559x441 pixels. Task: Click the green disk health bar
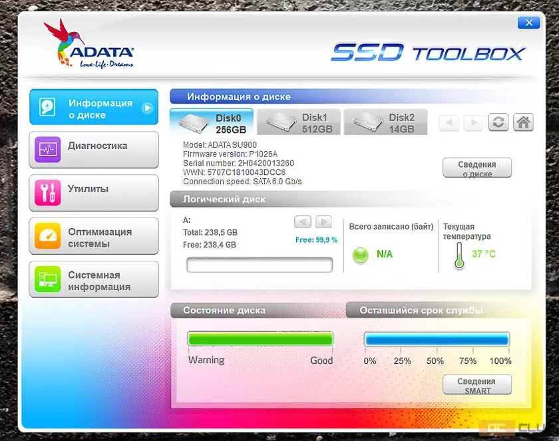(261, 339)
